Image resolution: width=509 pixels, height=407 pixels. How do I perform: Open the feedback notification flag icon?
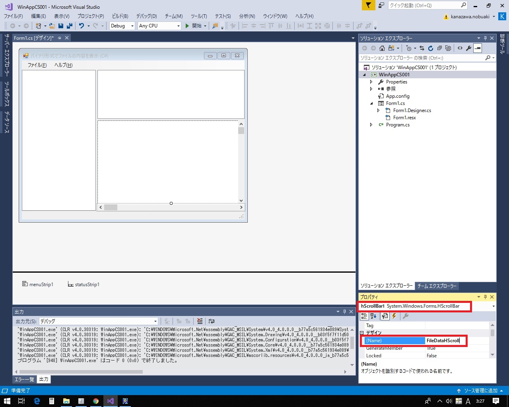point(369,5)
